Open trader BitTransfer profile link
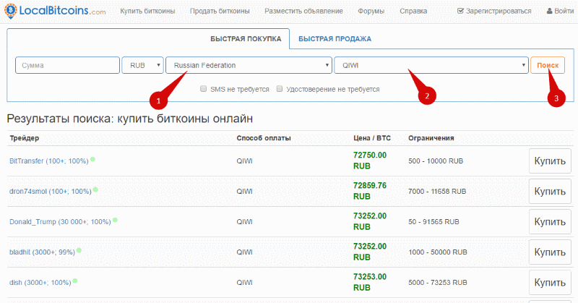The width and height of the screenshot is (578, 303). click(48, 161)
